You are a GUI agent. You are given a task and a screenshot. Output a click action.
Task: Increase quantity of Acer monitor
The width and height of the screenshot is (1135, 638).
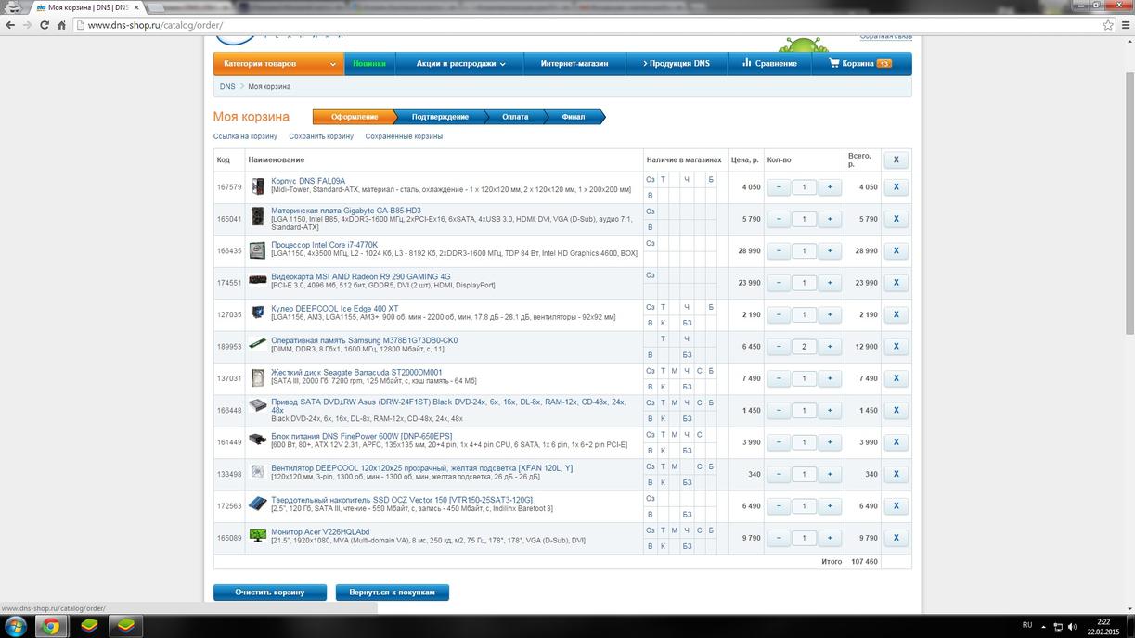[x=829, y=538]
